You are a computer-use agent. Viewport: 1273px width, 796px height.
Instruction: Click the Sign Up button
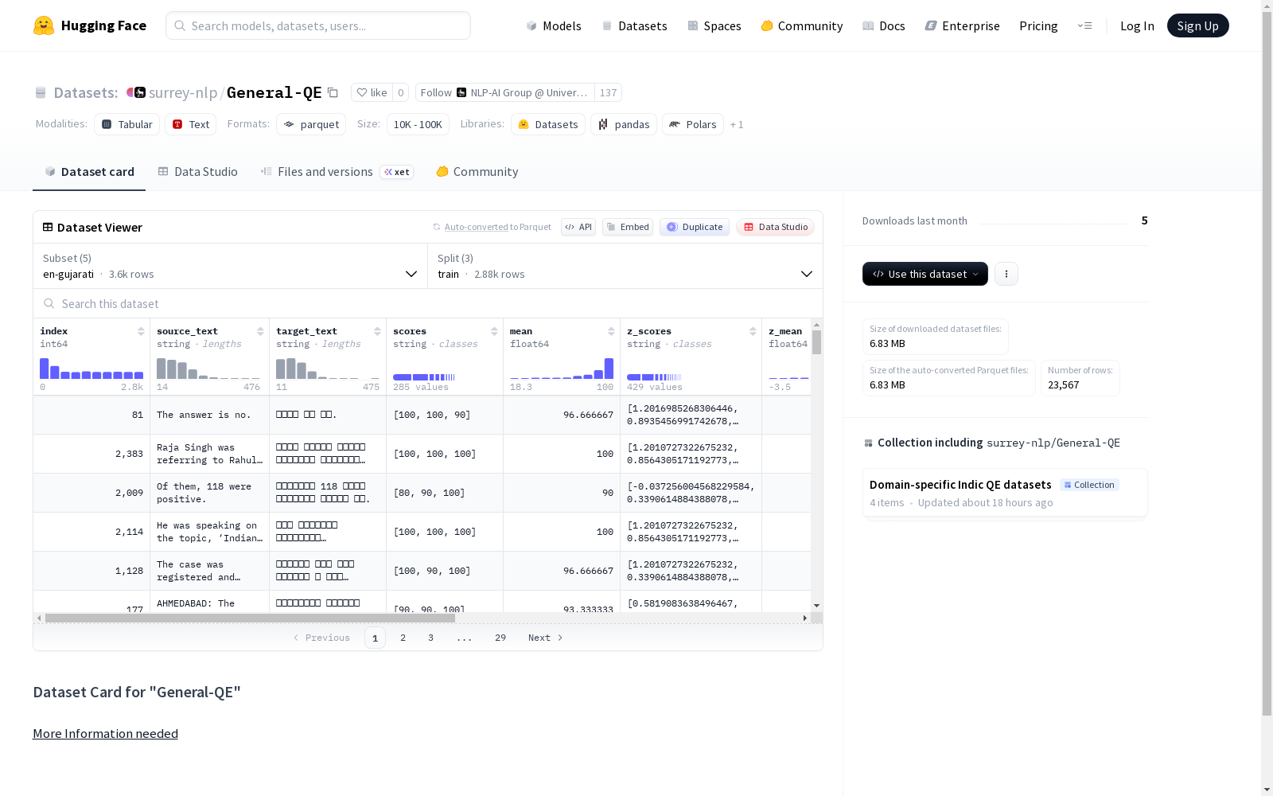1198,25
